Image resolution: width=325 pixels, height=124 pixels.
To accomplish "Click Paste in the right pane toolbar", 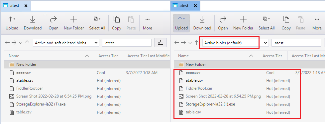I will 300,23.
